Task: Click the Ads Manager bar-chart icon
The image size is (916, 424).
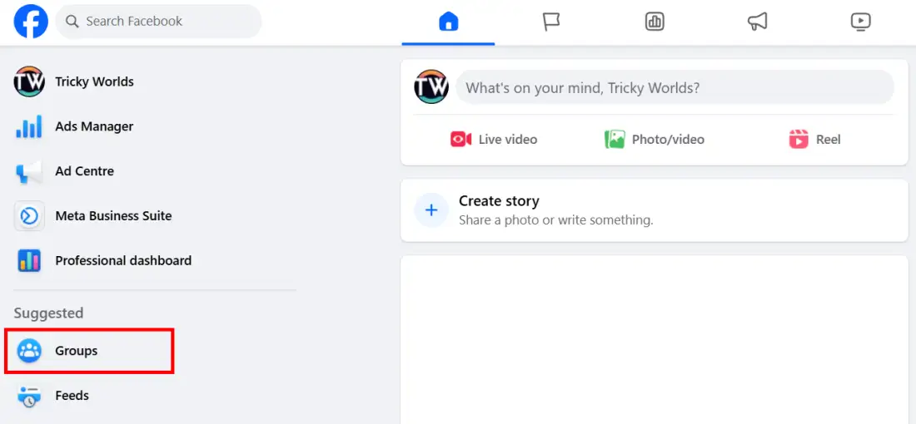Action: [29, 126]
